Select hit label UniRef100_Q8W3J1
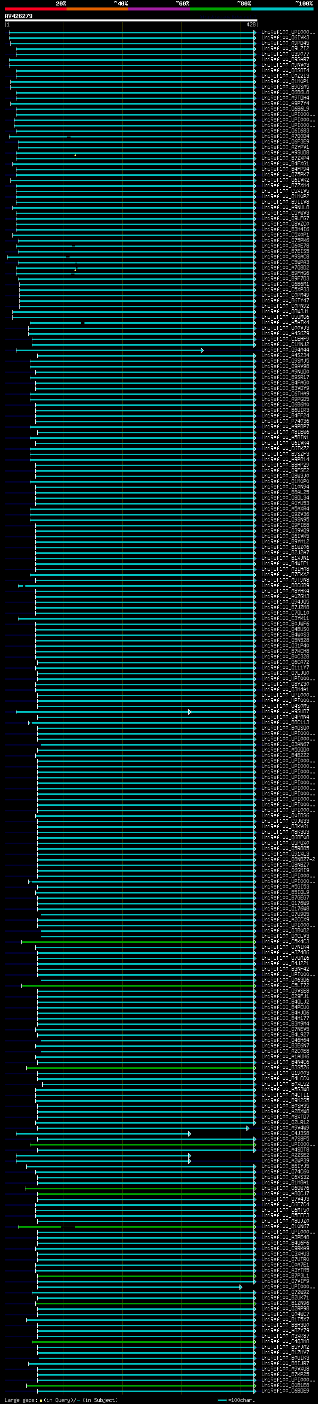The width and height of the screenshot is (318, 1404). click(x=285, y=312)
